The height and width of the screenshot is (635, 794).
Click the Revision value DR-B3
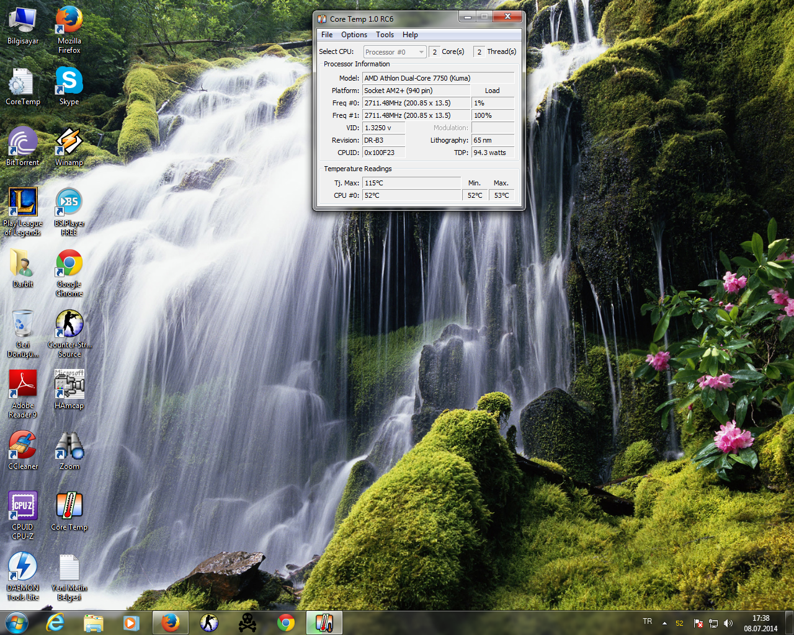(x=384, y=140)
